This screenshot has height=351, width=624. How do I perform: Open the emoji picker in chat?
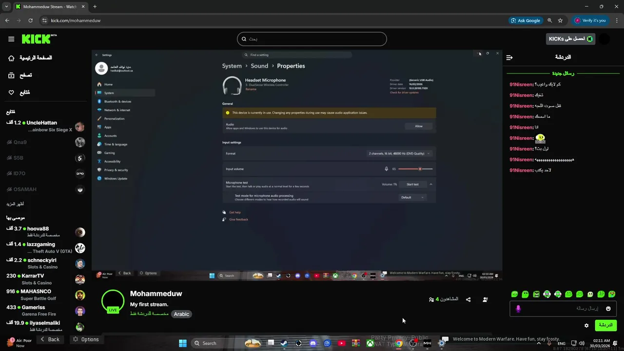click(x=608, y=309)
